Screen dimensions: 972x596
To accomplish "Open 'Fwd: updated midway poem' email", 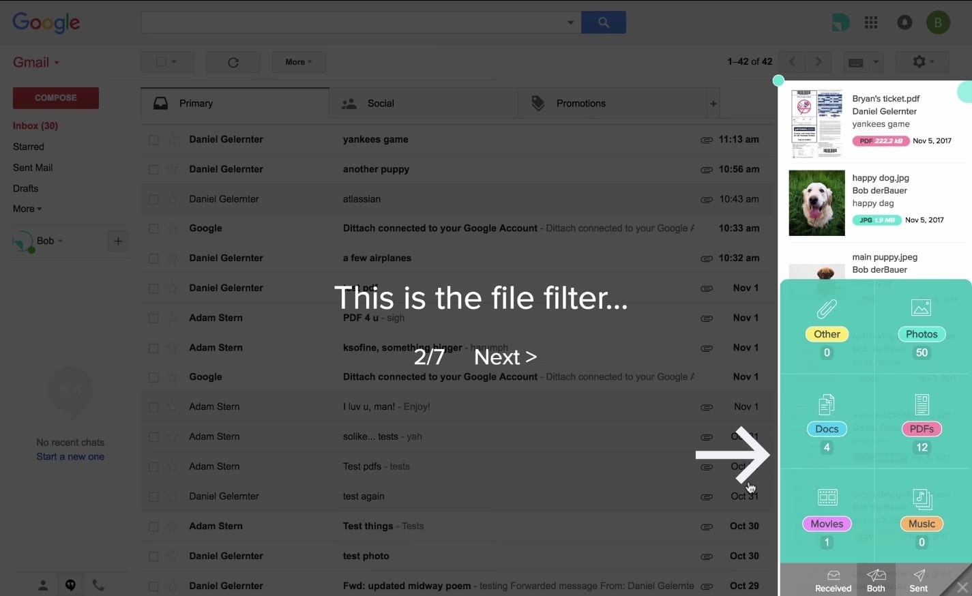I will pos(458,586).
